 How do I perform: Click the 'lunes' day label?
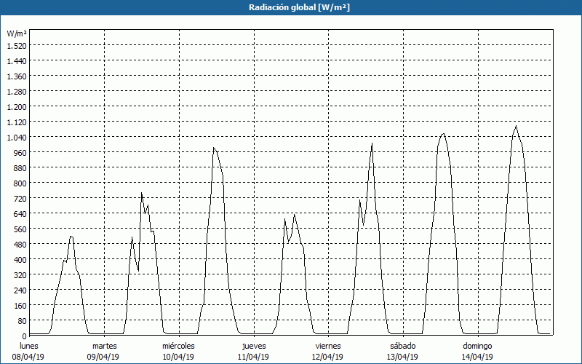pos(29,346)
